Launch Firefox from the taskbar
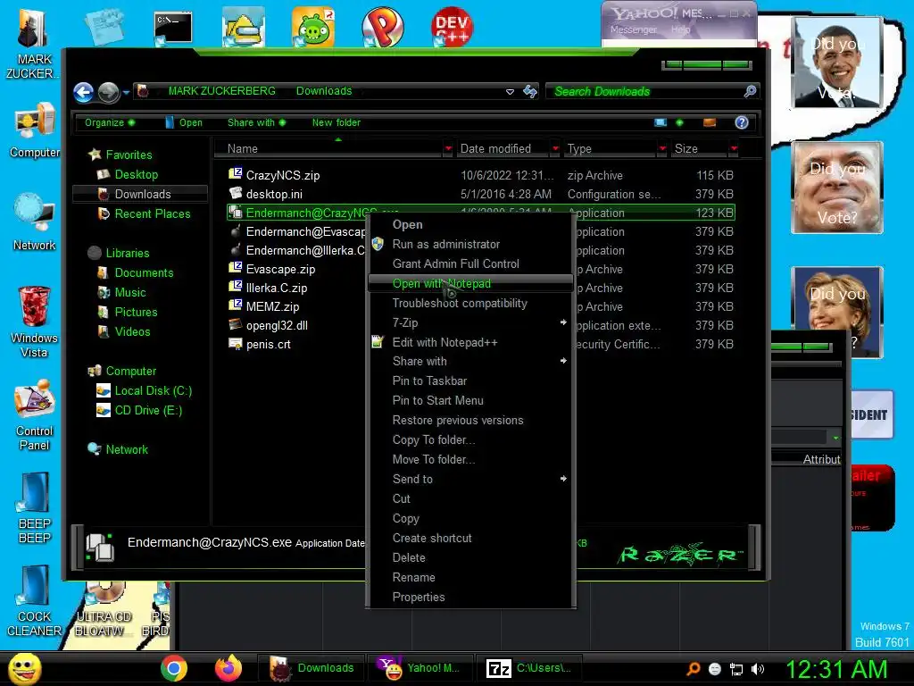This screenshot has height=686, width=914. pos(228,668)
